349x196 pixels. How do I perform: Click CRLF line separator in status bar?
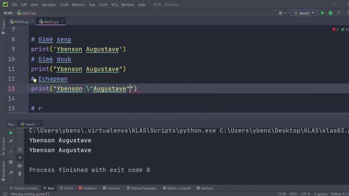point(293,194)
